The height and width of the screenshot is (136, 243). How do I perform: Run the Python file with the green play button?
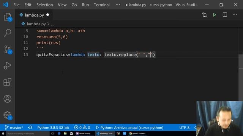coord(215,15)
